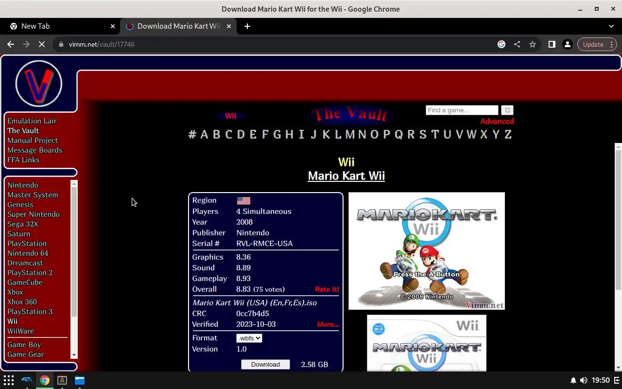The height and width of the screenshot is (389, 622).
Task: Click the address bar URL vimm.net/vault/17746
Action: tap(102, 44)
